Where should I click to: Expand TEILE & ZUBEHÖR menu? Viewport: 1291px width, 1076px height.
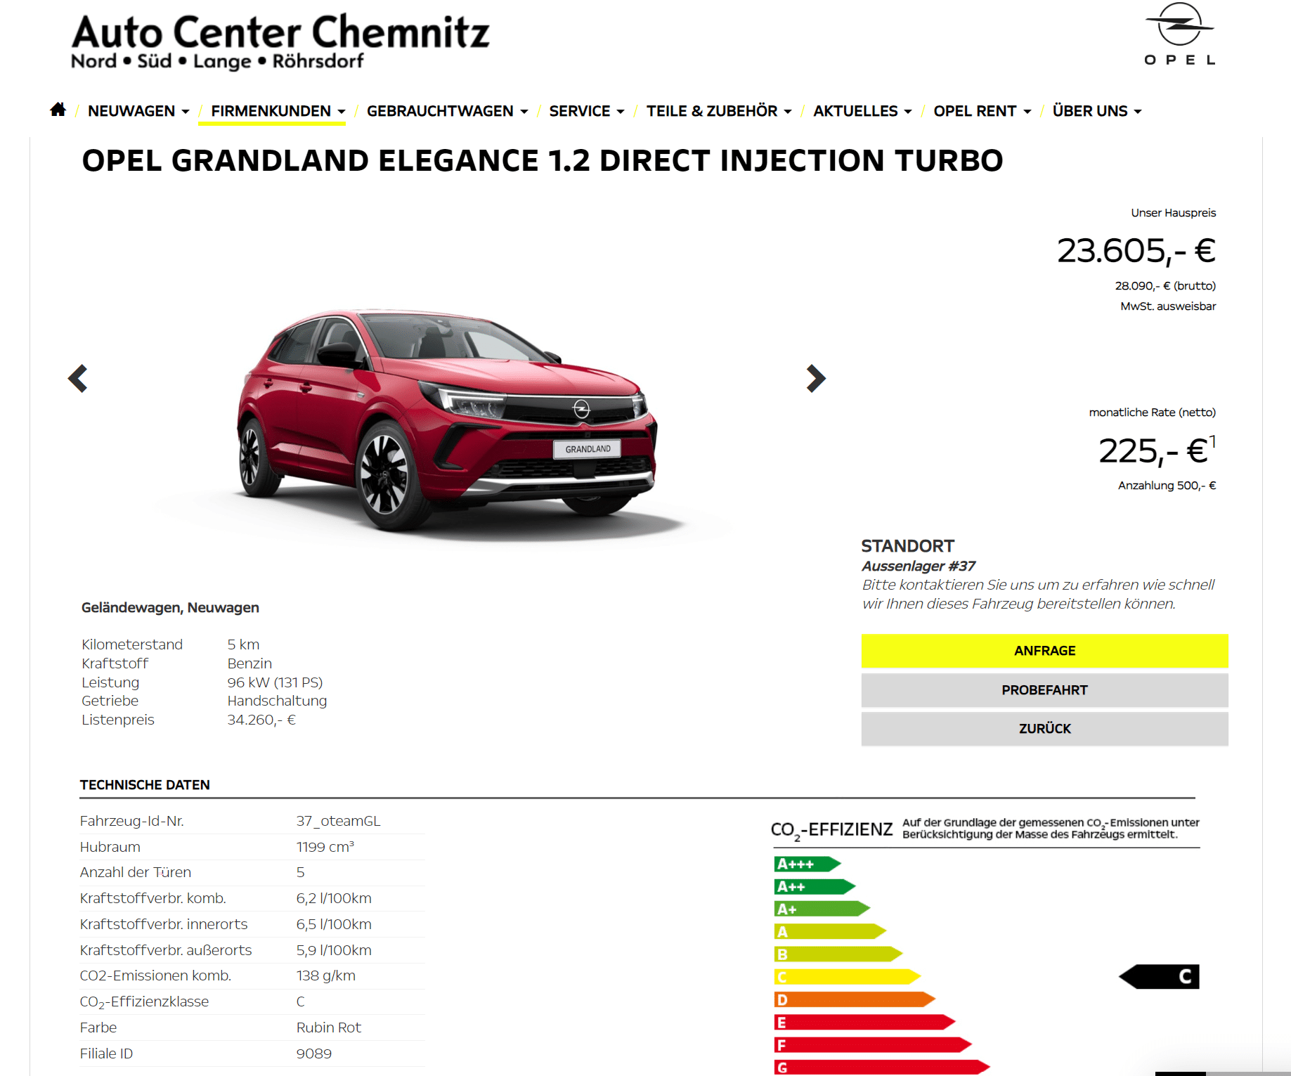pos(719,111)
